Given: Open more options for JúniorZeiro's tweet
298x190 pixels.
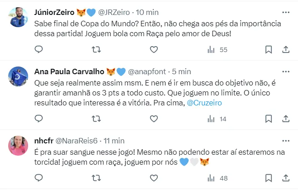Looking at the screenshot, I should pyautogui.click(x=286, y=12).
